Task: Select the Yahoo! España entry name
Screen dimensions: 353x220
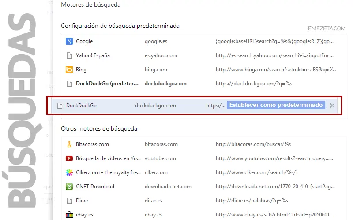Action: coord(93,55)
